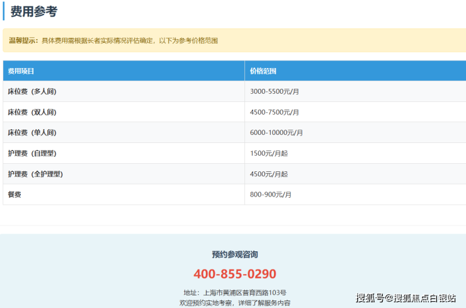The image size is (466, 308).
Task: Select the 床位费（单人间） row label
Action: click(x=32, y=133)
